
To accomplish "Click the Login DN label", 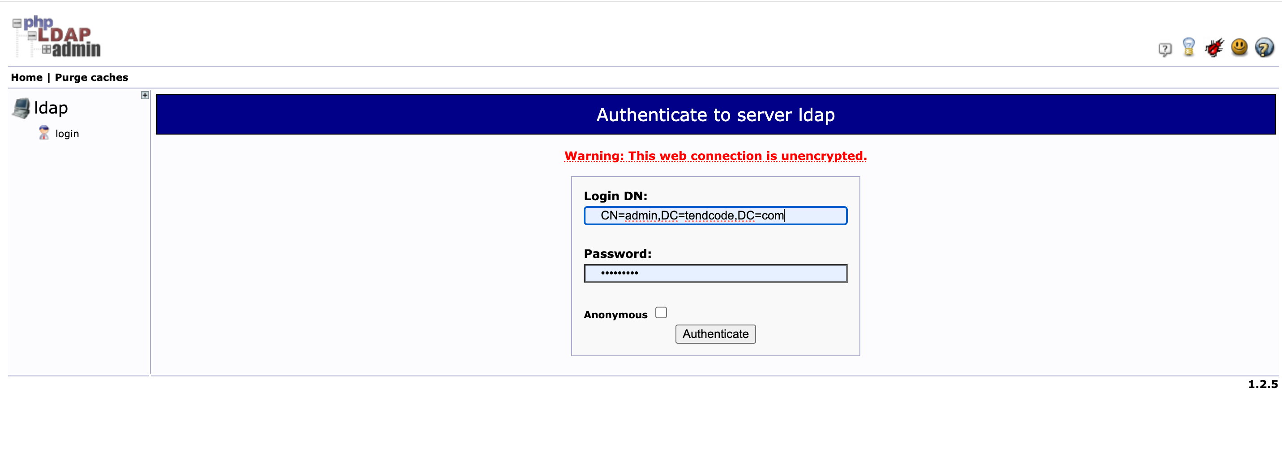I will click(615, 196).
